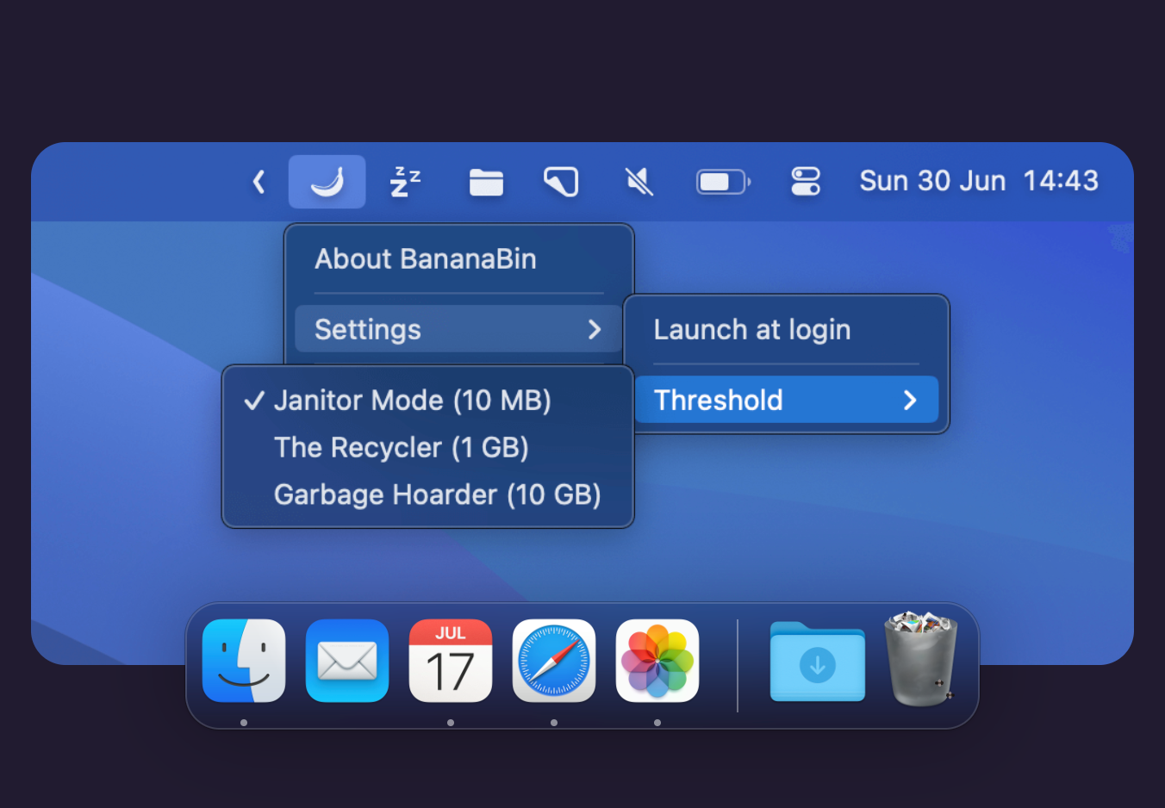This screenshot has height=808, width=1165.
Task: Click the battery status icon
Action: coord(722,182)
